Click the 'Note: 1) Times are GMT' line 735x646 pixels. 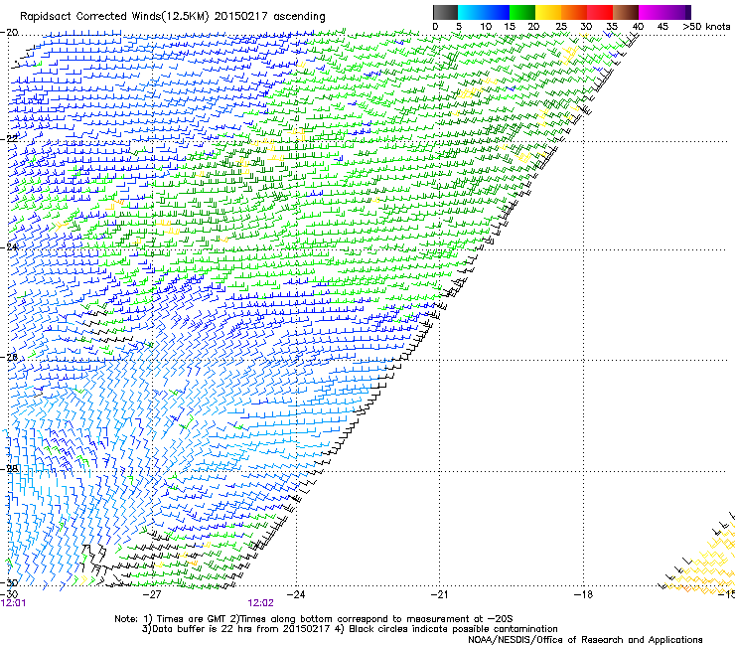314,619
